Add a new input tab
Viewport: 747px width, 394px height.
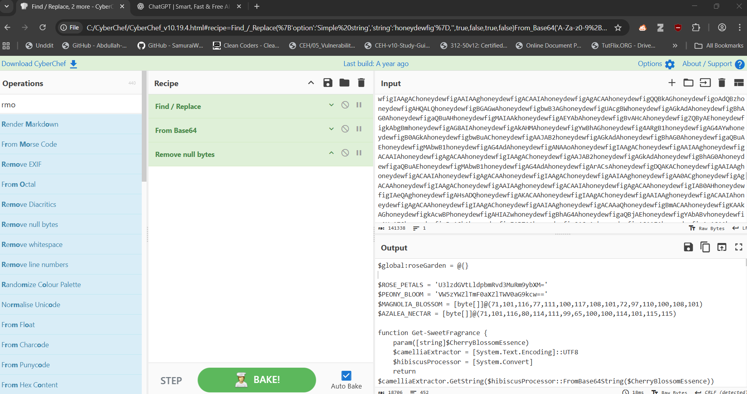click(672, 83)
